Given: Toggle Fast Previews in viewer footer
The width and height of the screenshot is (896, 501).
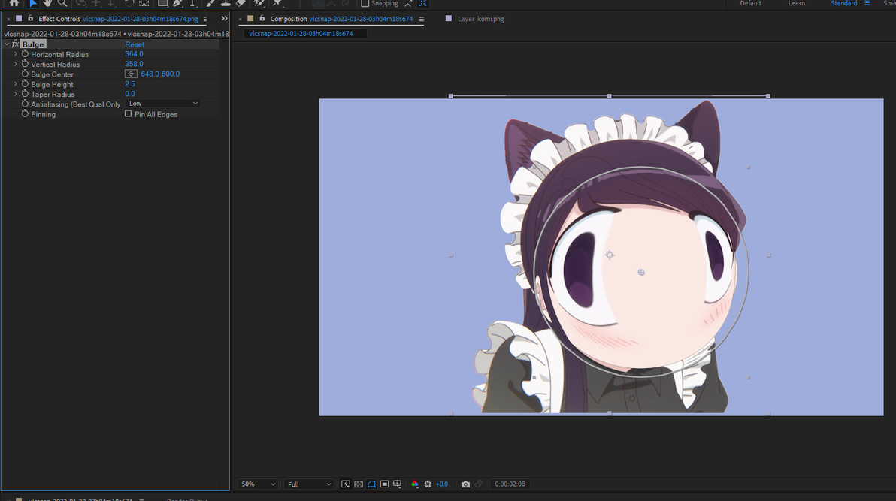Looking at the screenshot, I should [346, 484].
